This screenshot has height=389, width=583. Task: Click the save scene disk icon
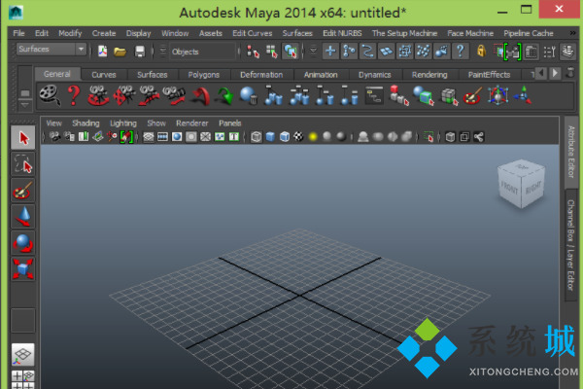[x=140, y=51]
